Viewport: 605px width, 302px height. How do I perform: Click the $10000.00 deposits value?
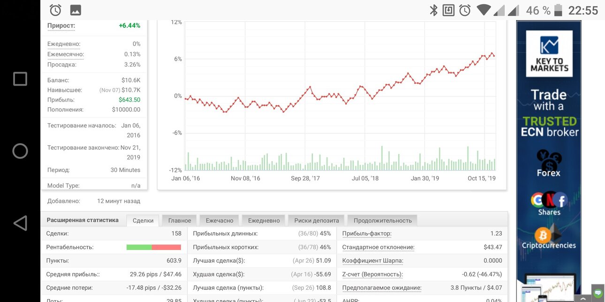pos(126,110)
